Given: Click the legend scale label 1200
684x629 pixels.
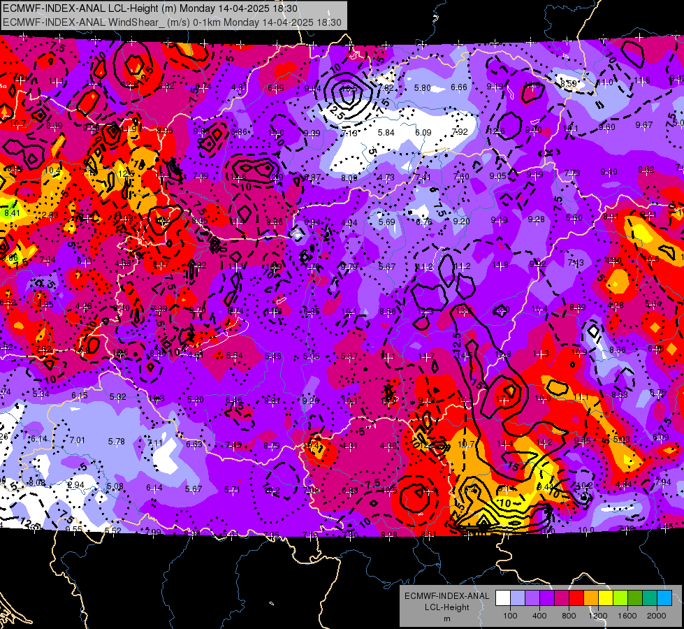Looking at the screenshot, I should tap(598, 616).
